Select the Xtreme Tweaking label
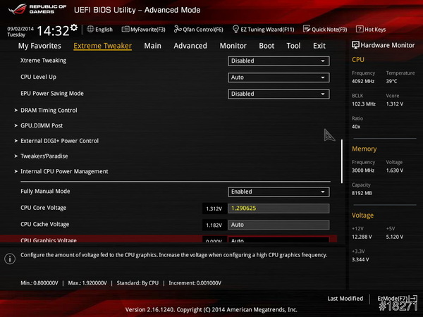The image size is (423, 317). pos(43,61)
